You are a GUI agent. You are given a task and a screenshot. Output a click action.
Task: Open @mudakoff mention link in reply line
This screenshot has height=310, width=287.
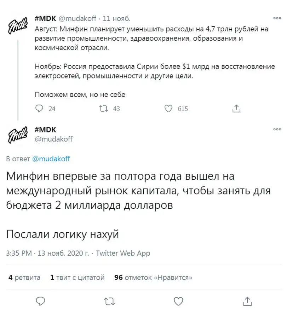51,159
